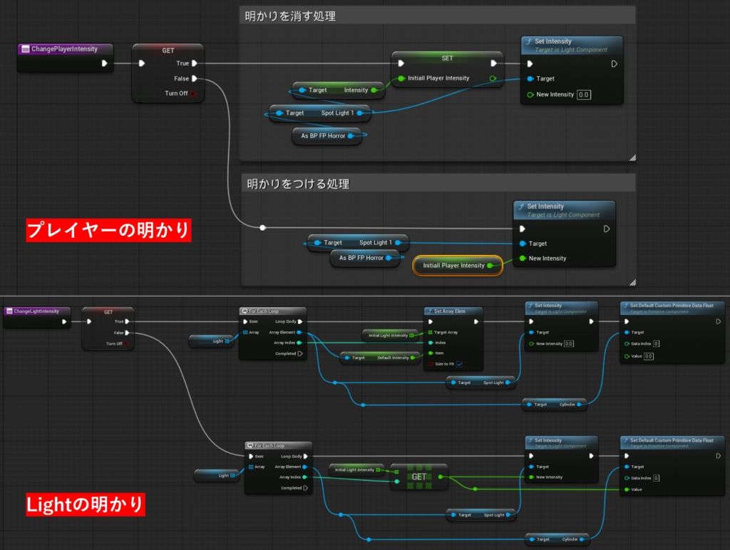The image size is (730, 550).
Task: Select the Light array variable feeding the False-branch loop
Action: [218, 475]
